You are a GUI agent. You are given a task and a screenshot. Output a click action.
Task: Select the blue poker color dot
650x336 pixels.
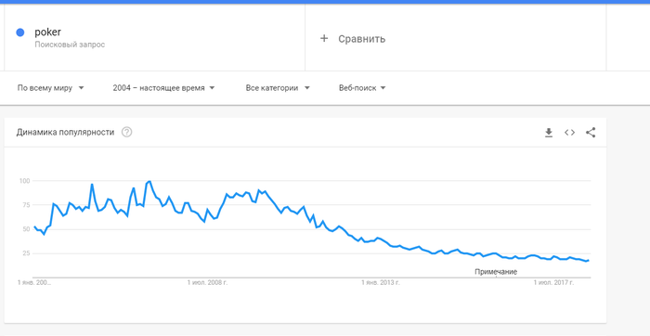19,32
